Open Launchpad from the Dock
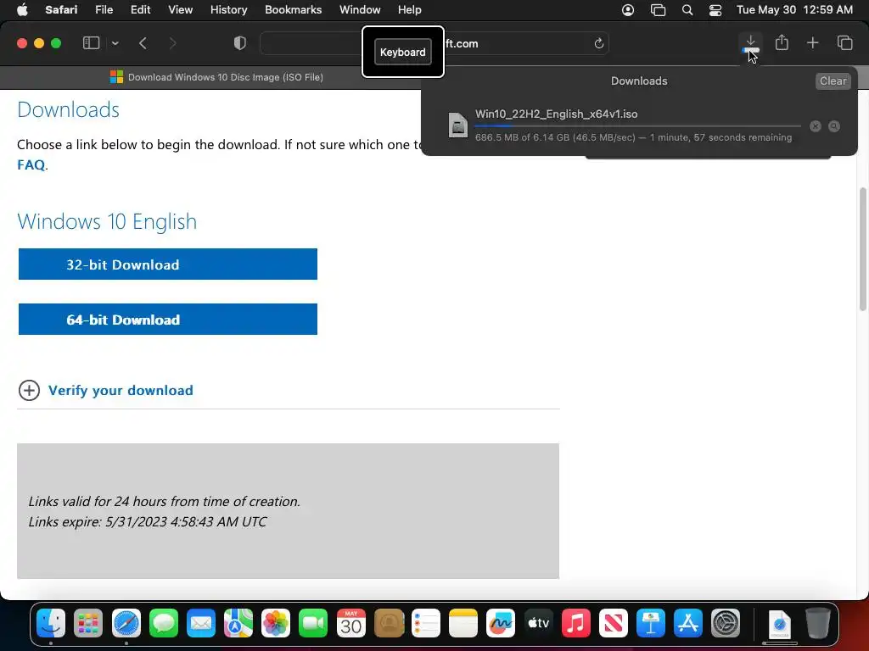Viewport: 869px width, 651px height. click(88, 623)
